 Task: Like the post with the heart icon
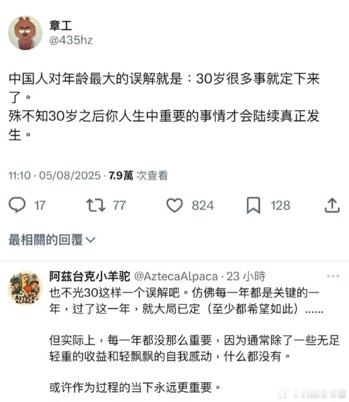coord(174,205)
